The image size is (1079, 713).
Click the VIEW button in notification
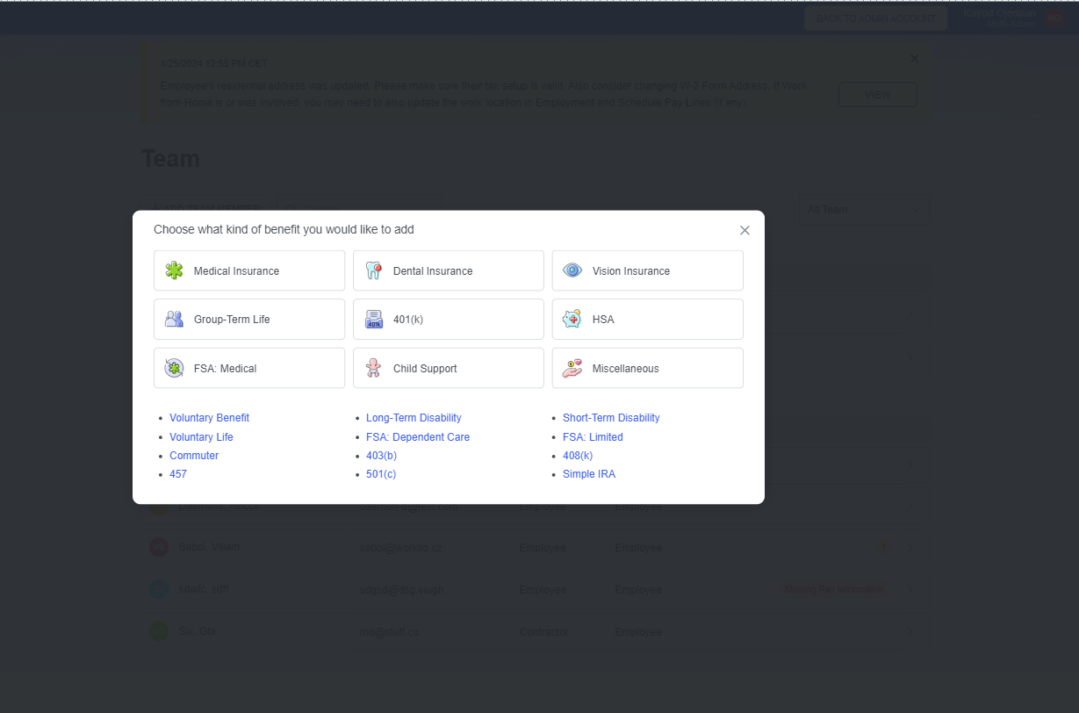coord(877,95)
